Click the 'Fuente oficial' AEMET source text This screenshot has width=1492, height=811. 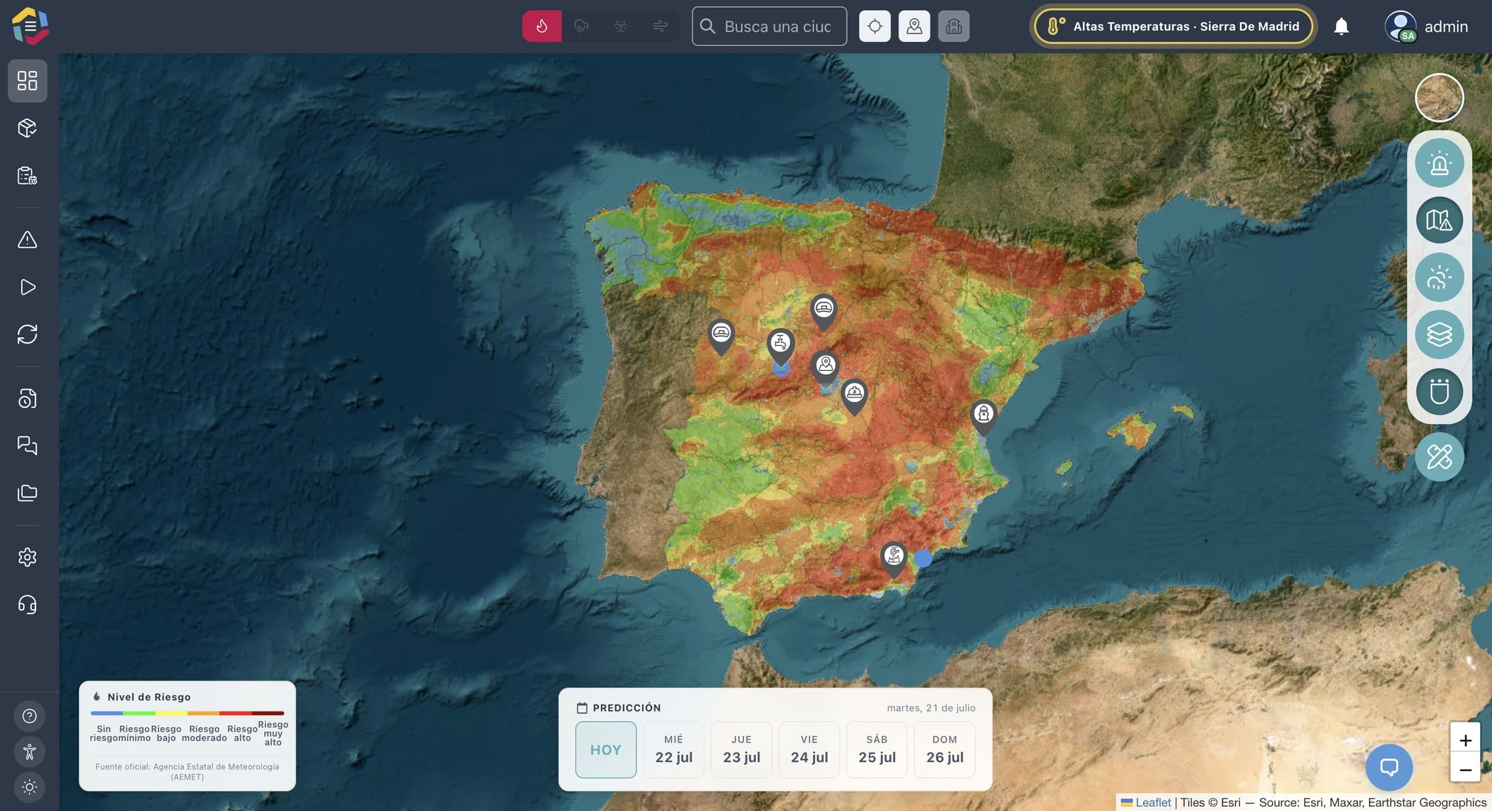pyautogui.click(x=187, y=771)
